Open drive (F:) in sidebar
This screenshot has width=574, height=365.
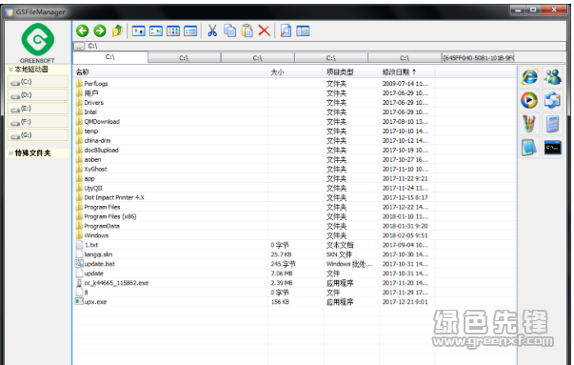tap(38, 122)
